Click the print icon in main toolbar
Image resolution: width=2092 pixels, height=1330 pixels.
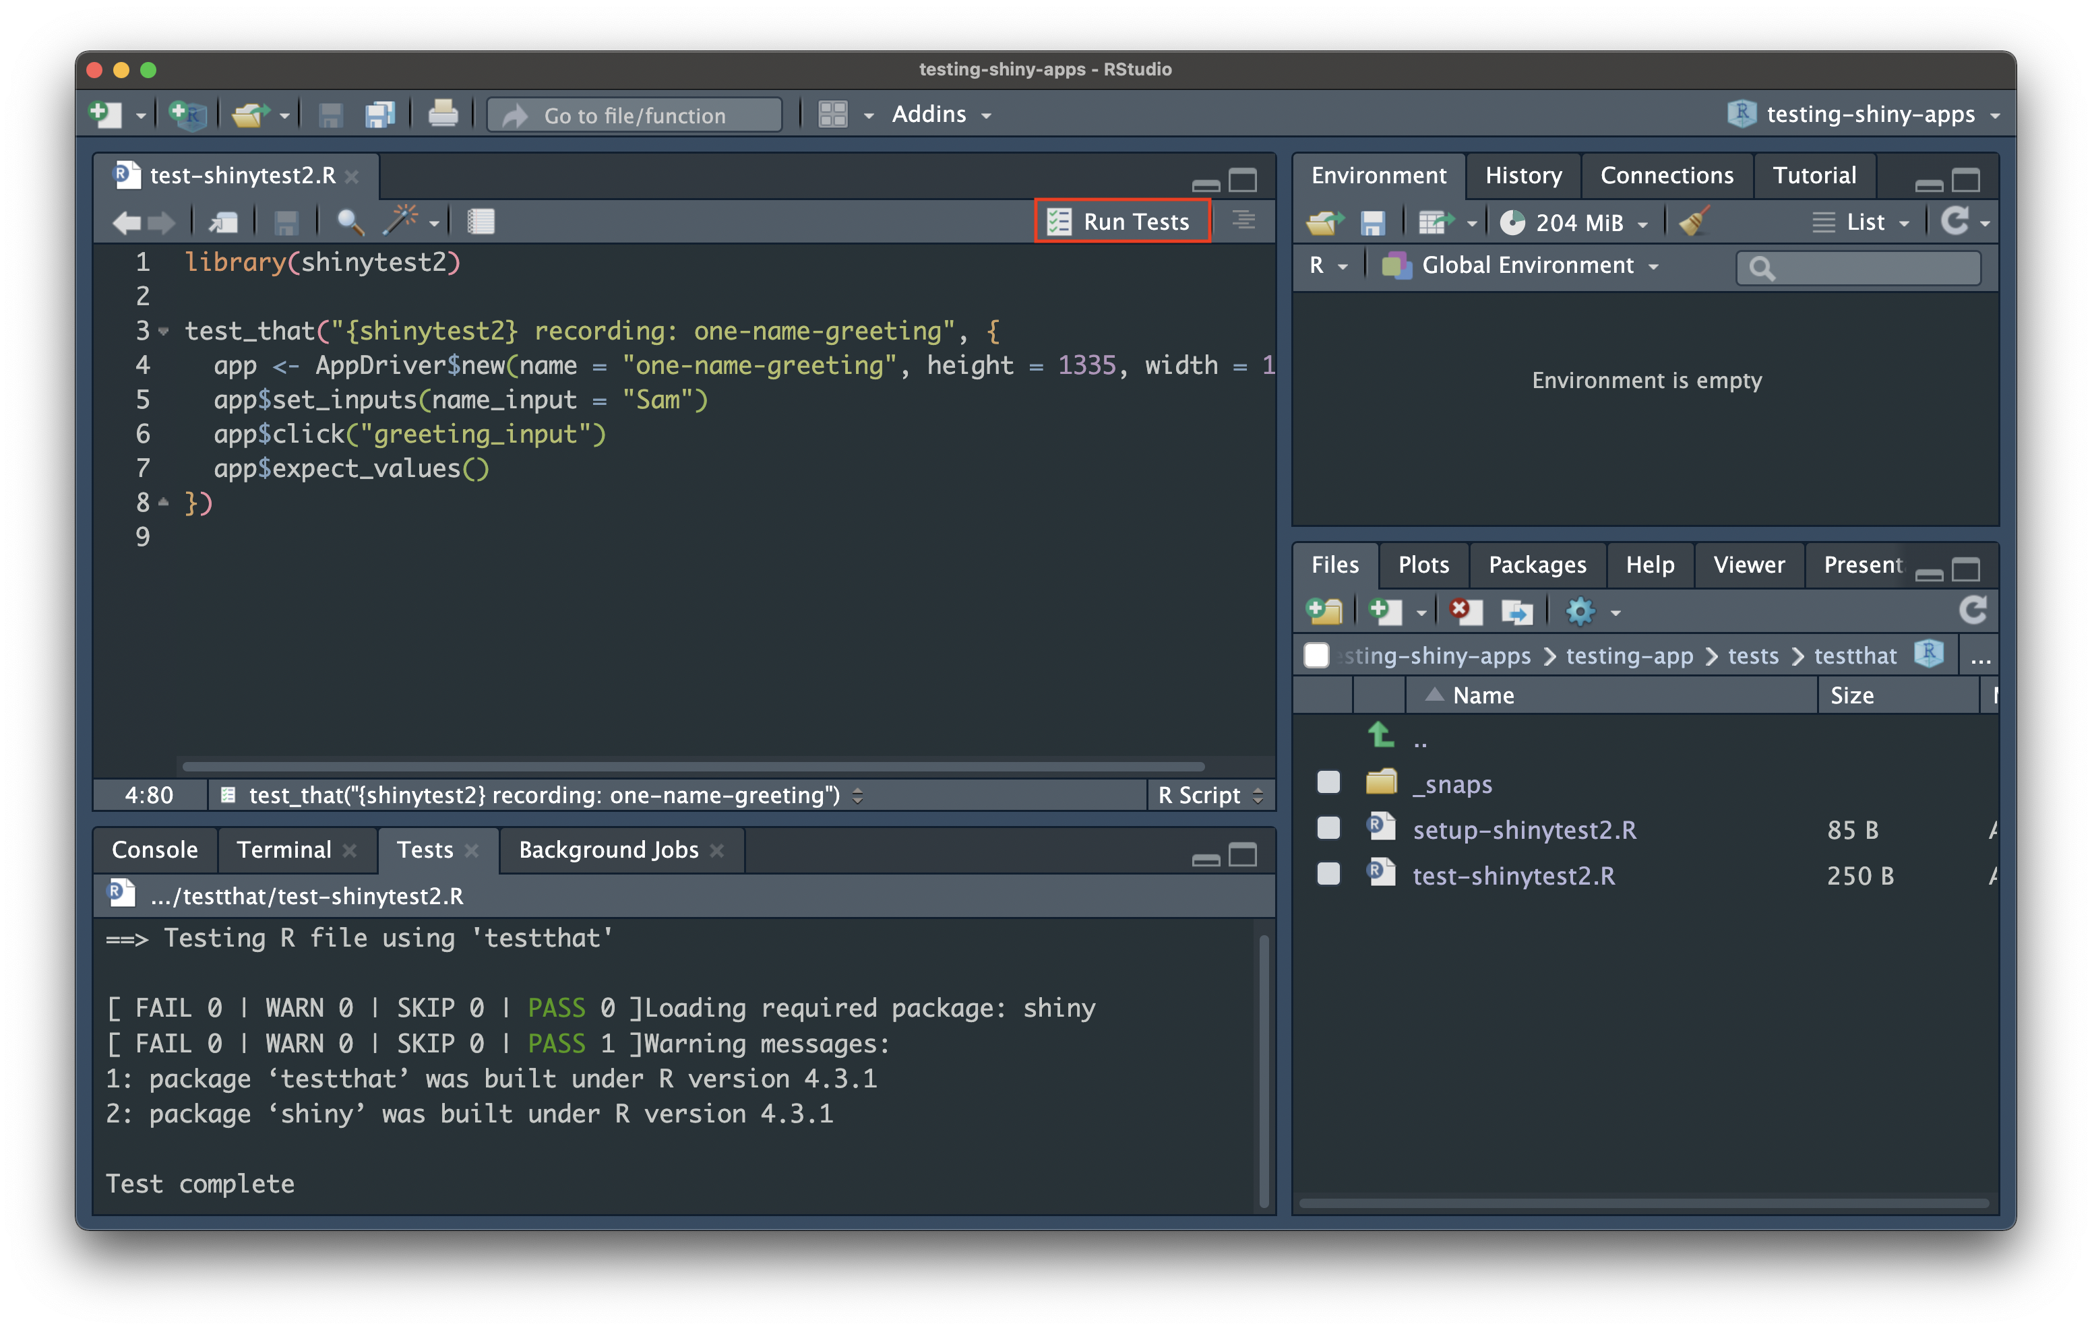pos(443,115)
